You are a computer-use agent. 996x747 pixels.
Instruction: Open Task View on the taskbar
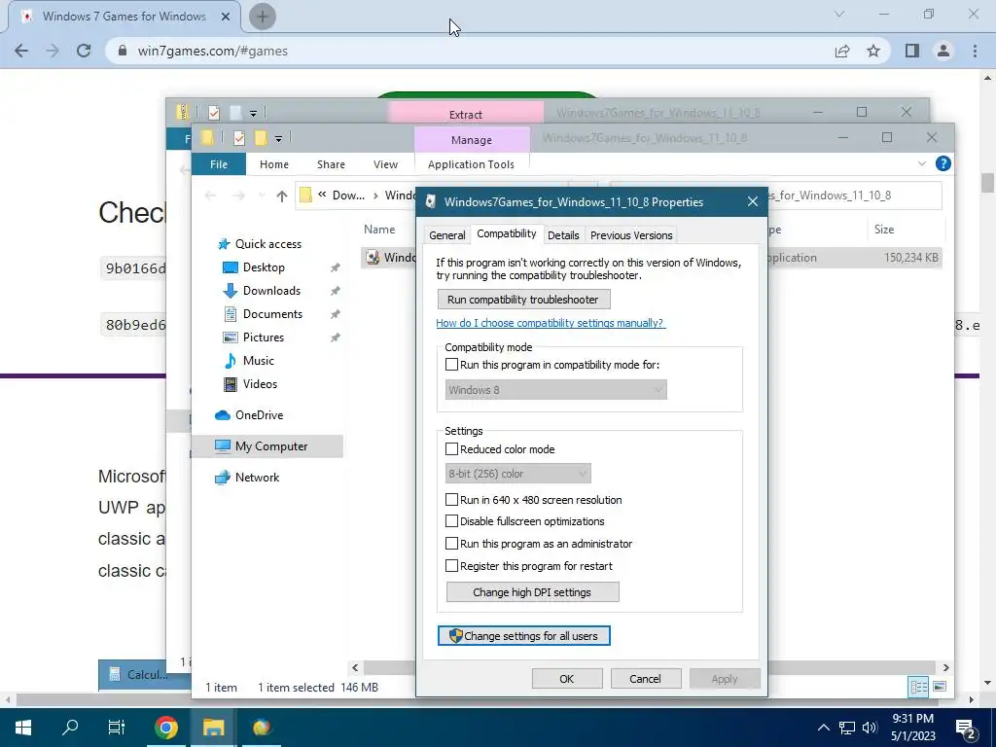click(x=117, y=728)
